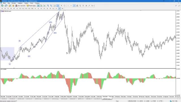Set timeframe to H1
Image resolution: width=181 pixels, height=102 pixels.
(x=35, y=8)
